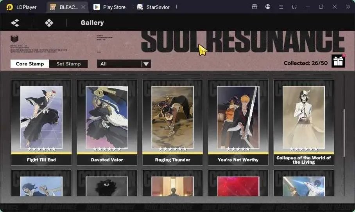Screen dimensions: 355x212
Task: Click the Raging Thunder label
Action: (x=172, y=160)
